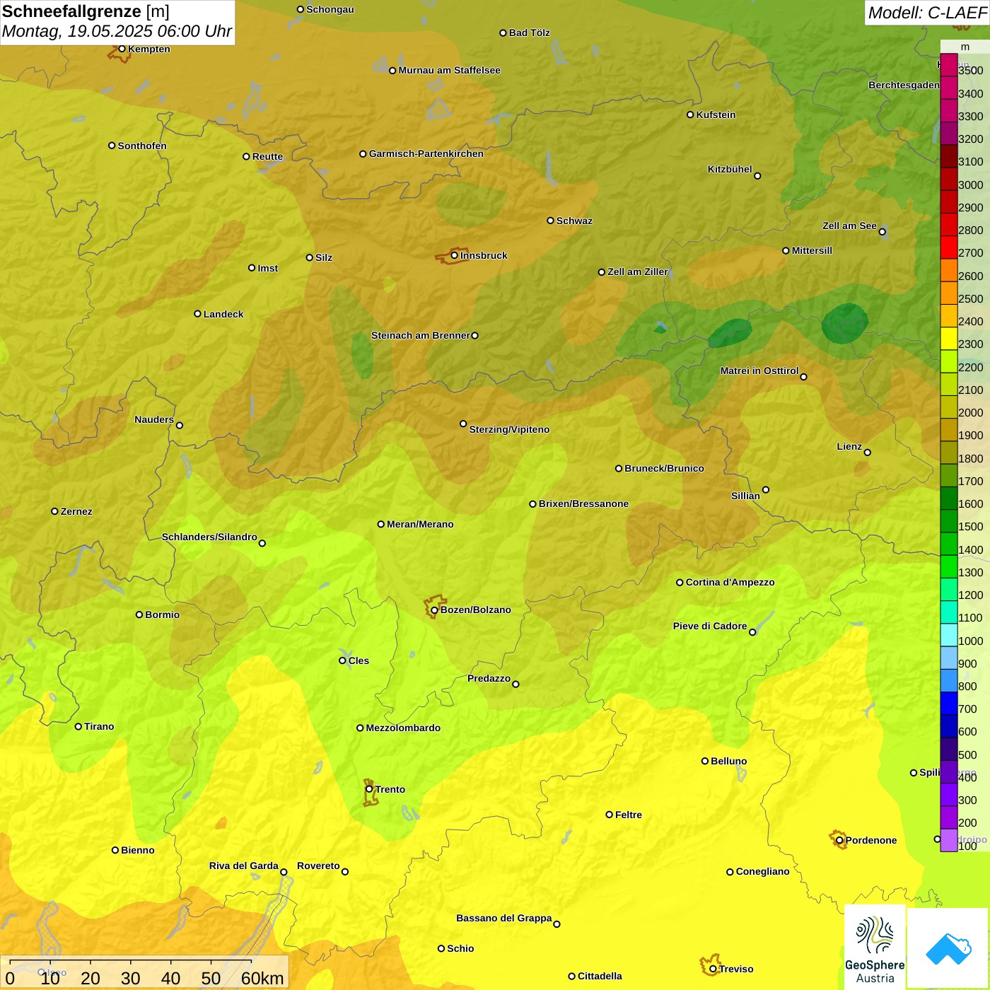Click the Cortina d'Ampezzo location dot
Viewport: 990px width, 990px height.
(680, 583)
